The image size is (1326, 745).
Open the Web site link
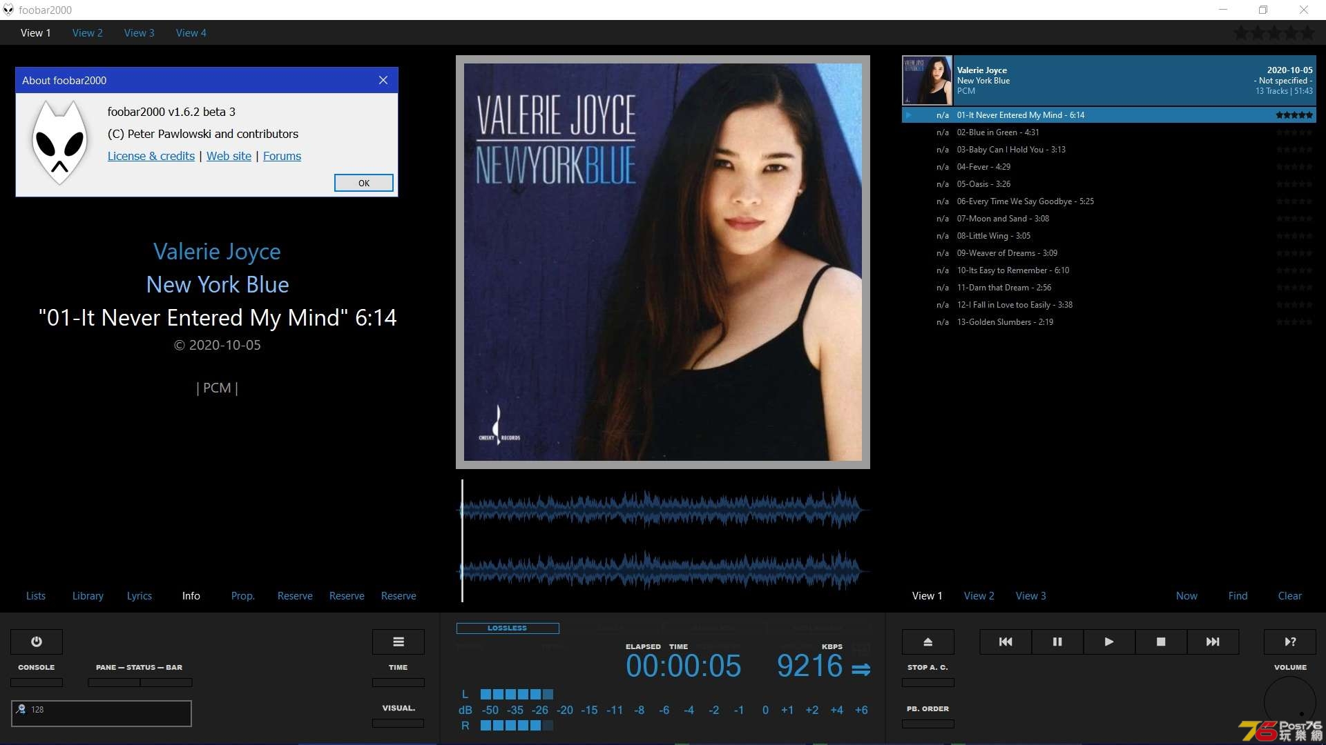tap(229, 156)
